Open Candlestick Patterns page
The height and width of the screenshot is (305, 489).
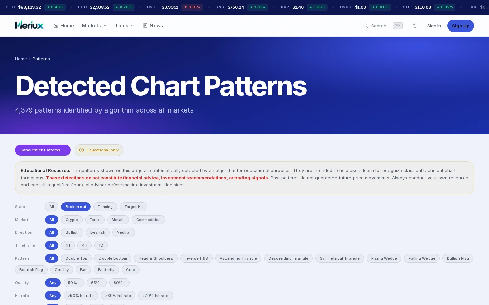point(43,150)
